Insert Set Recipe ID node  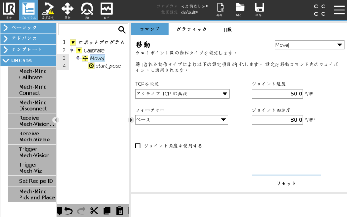click(x=32, y=181)
